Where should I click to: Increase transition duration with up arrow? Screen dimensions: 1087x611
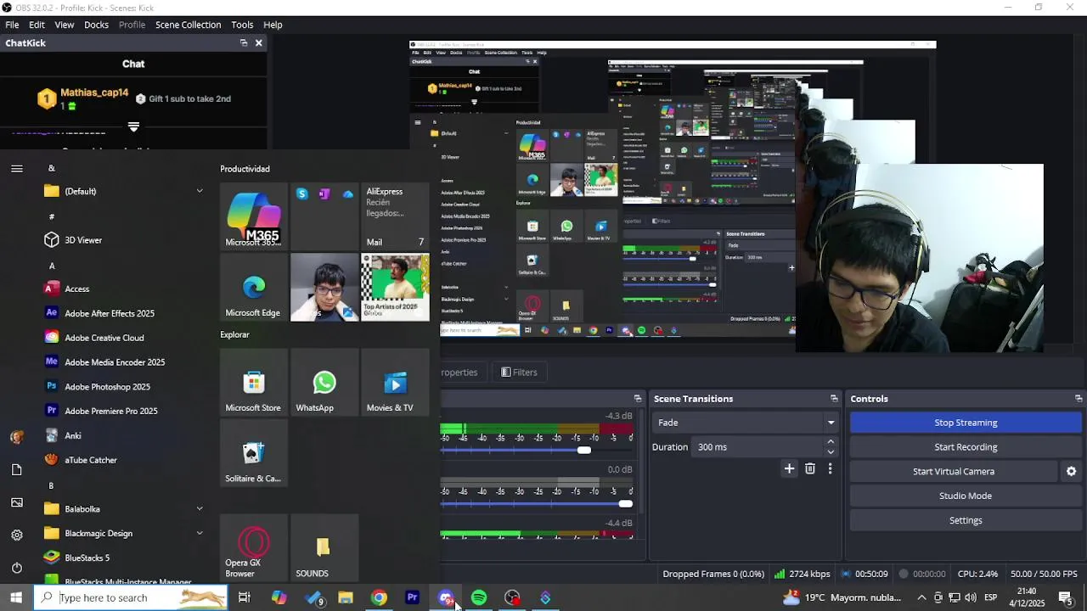pos(831,442)
